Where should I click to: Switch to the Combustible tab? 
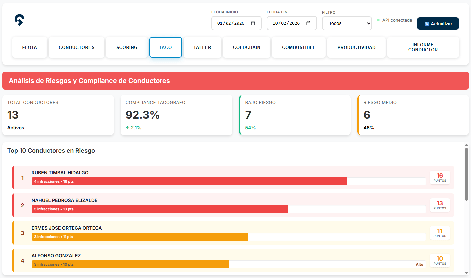pos(299,47)
